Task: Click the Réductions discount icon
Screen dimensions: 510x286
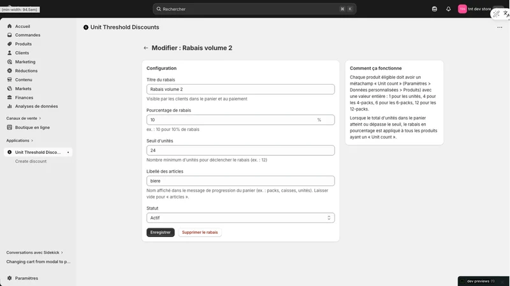Action: point(10,71)
